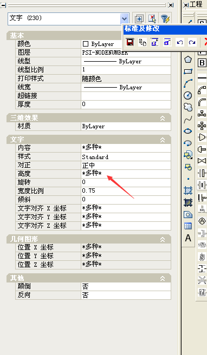Click the Select Objects cursor icon
207x355 pixels.
click(x=152, y=18)
